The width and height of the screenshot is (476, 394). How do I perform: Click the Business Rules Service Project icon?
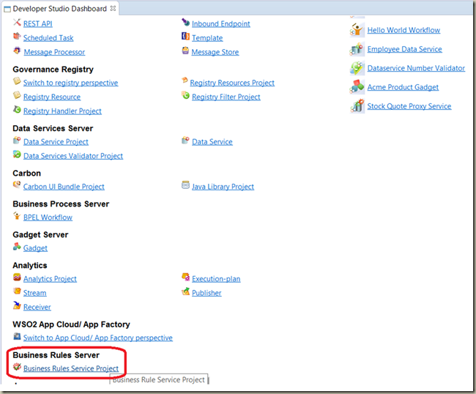17,367
